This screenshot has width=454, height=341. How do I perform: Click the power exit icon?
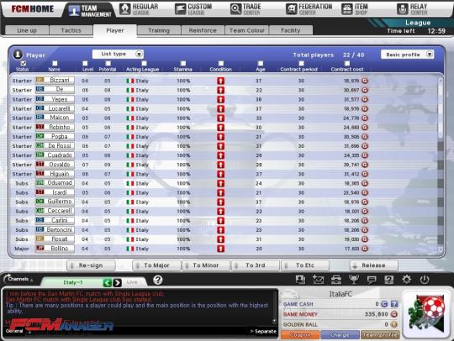pos(425,280)
